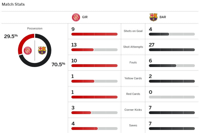The image size is (200, 133).
Task: Click Girona's Yellow Cards bar
Action: (x=94, y=81)
